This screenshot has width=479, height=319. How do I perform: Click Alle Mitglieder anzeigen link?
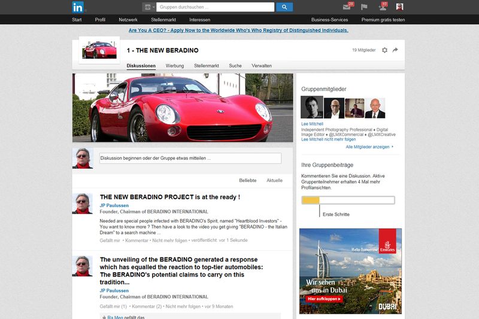coord(369,147)
